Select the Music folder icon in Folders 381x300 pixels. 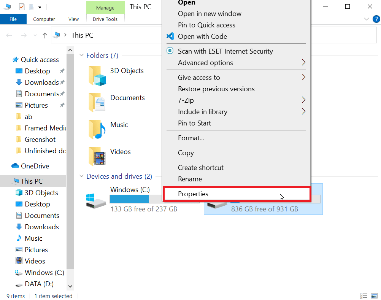click(97, 129)
